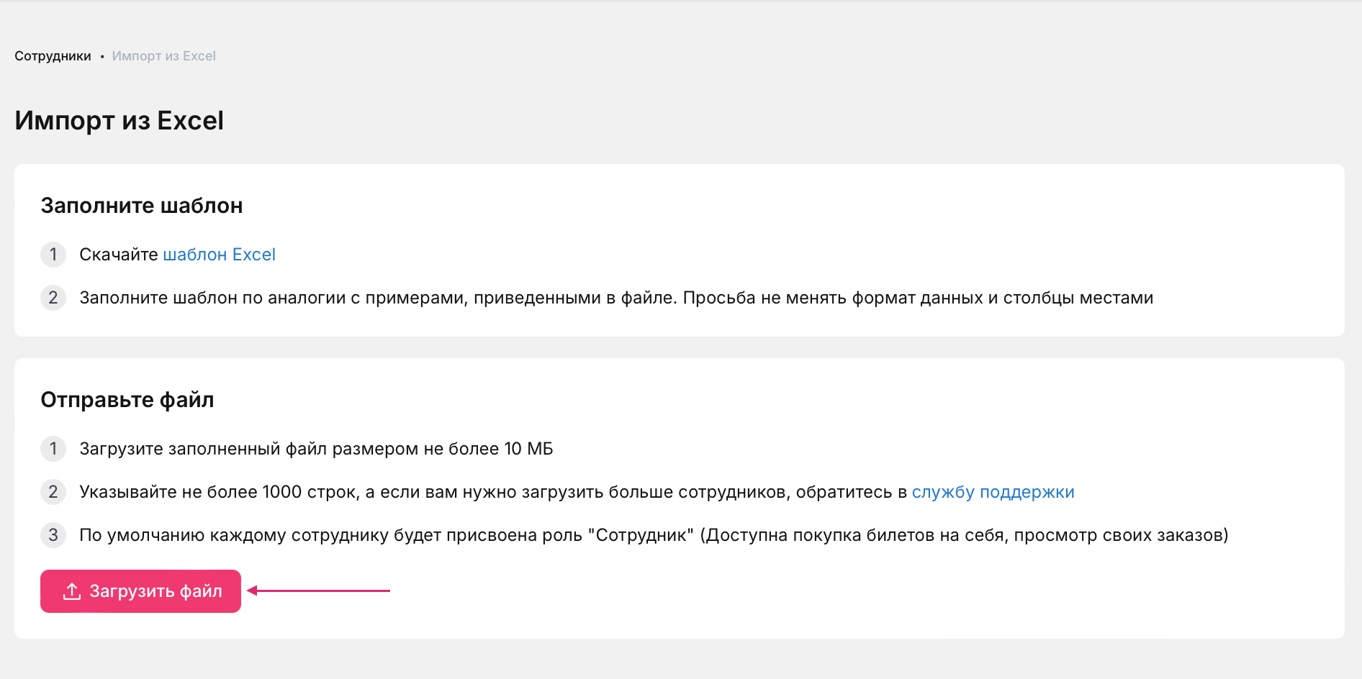Viewport: 1362px width, 679px height.
Task: Click the Отправьте файл section heading
Action: pyautogui.click(x=127, y=400)
